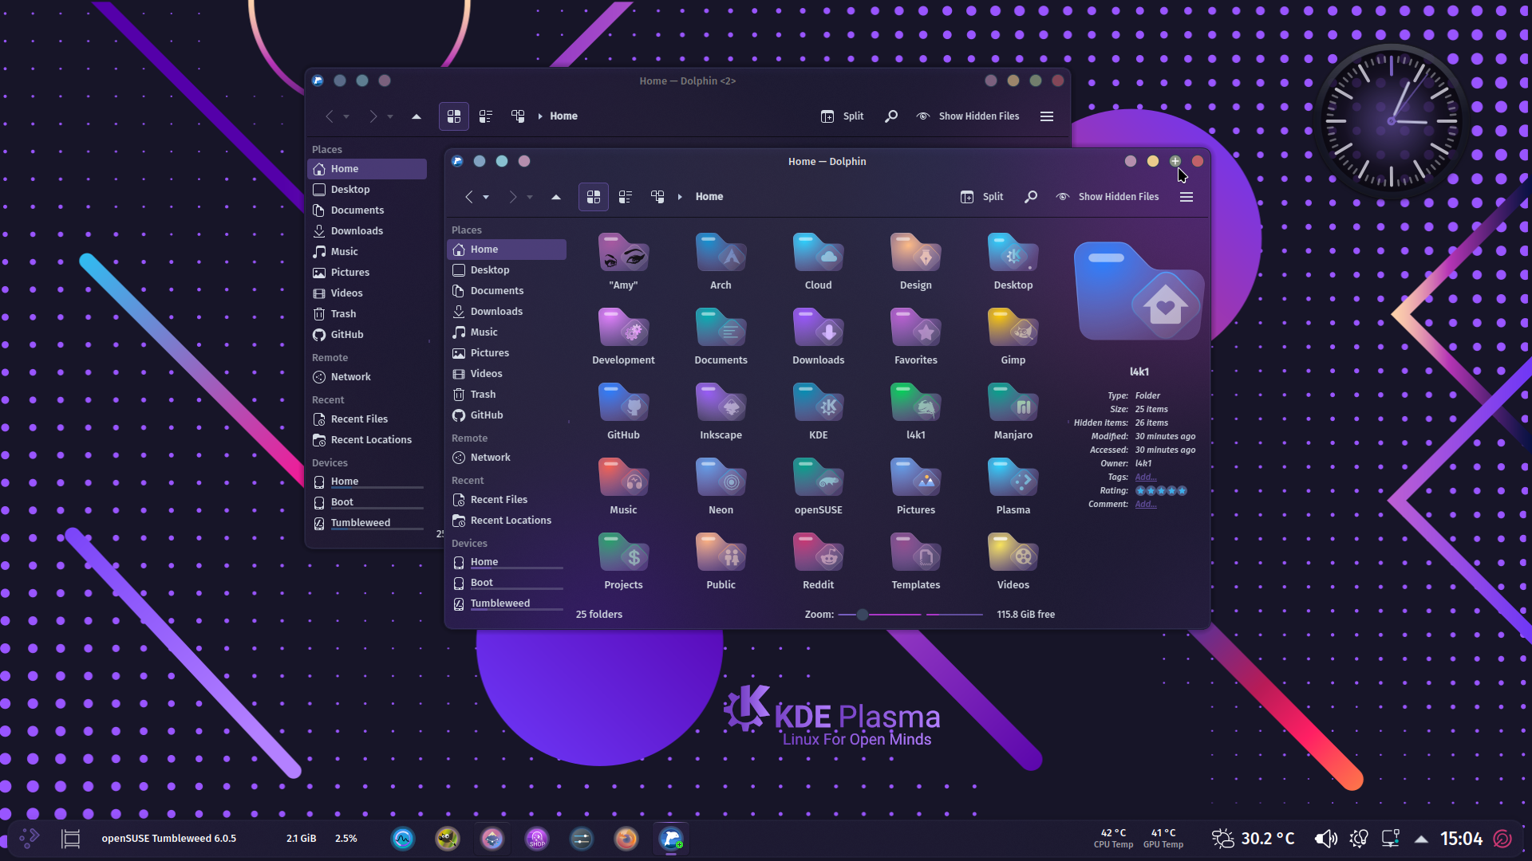Switch front Dolphin to Details view mode

[x=657, y=197]
